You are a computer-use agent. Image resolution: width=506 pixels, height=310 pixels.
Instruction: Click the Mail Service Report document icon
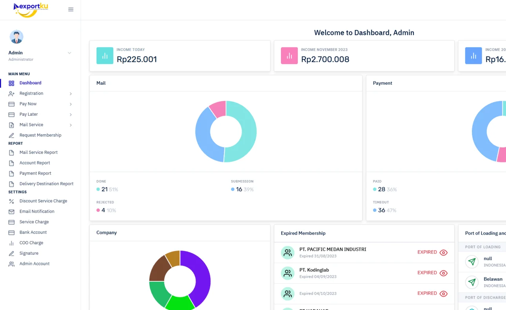coord(11,153)
